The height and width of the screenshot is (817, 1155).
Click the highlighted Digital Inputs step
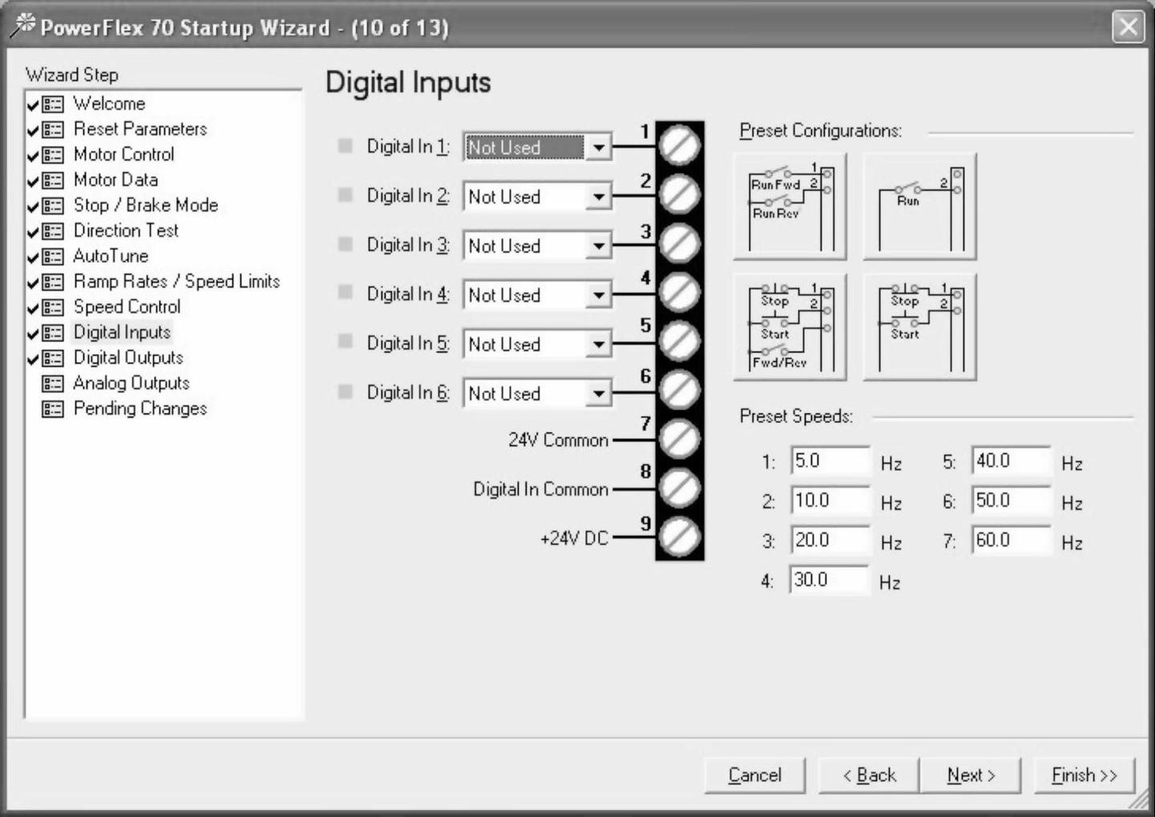pyautogui.click(x=122, y=332)
